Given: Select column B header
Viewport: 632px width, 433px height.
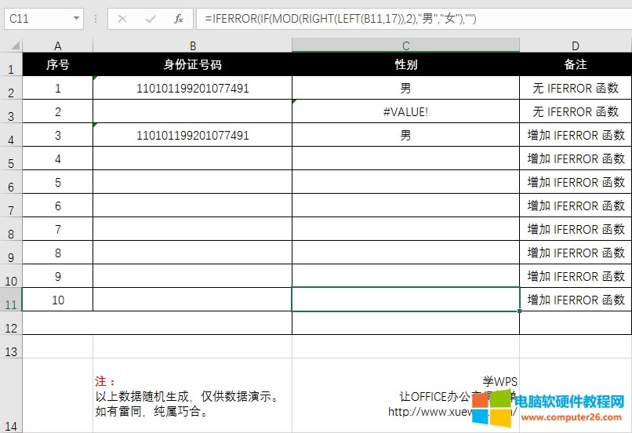Looking at the screenshot, I should (193, 45).
